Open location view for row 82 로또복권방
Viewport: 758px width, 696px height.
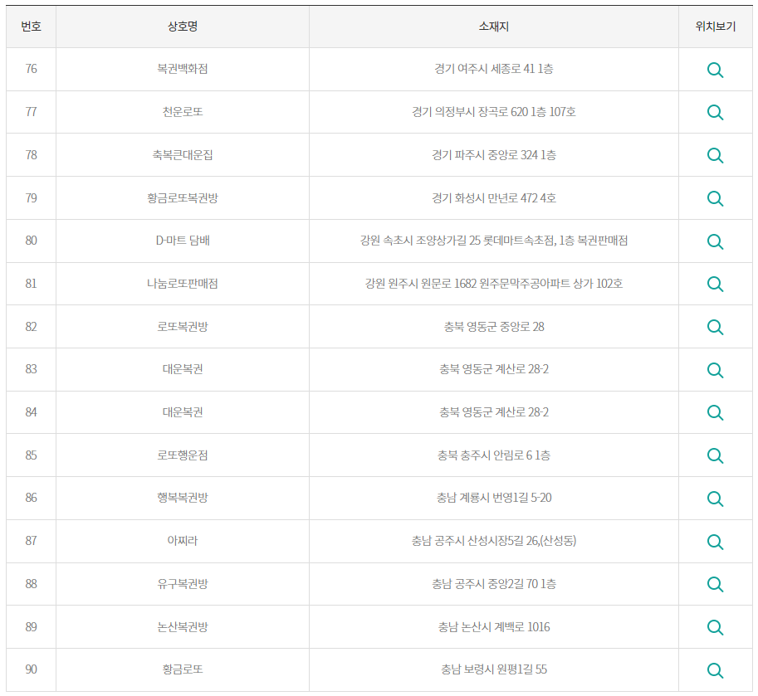715,327
